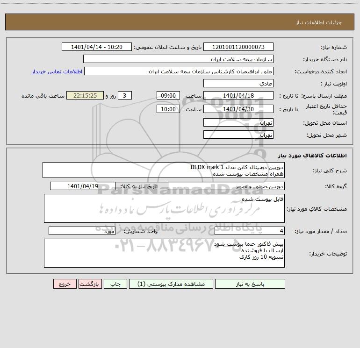Click the quantity field showing 4

tap(250, 231)
